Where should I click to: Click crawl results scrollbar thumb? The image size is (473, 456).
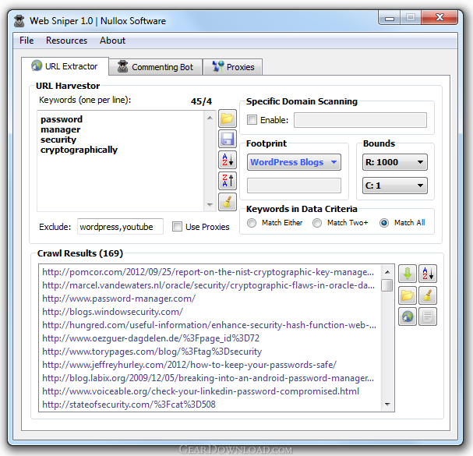pyautogui.click(x=387, y=285)
